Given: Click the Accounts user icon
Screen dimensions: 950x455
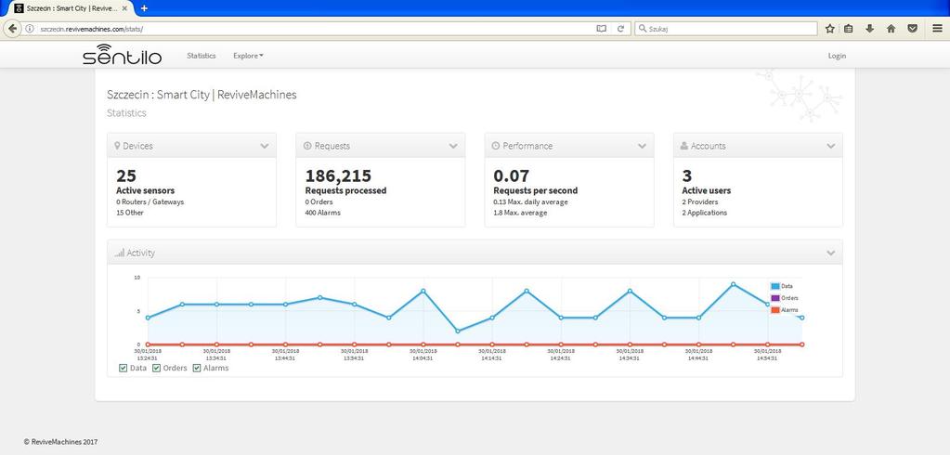Looking at the screenshot, I should click(x=684, y=146).
